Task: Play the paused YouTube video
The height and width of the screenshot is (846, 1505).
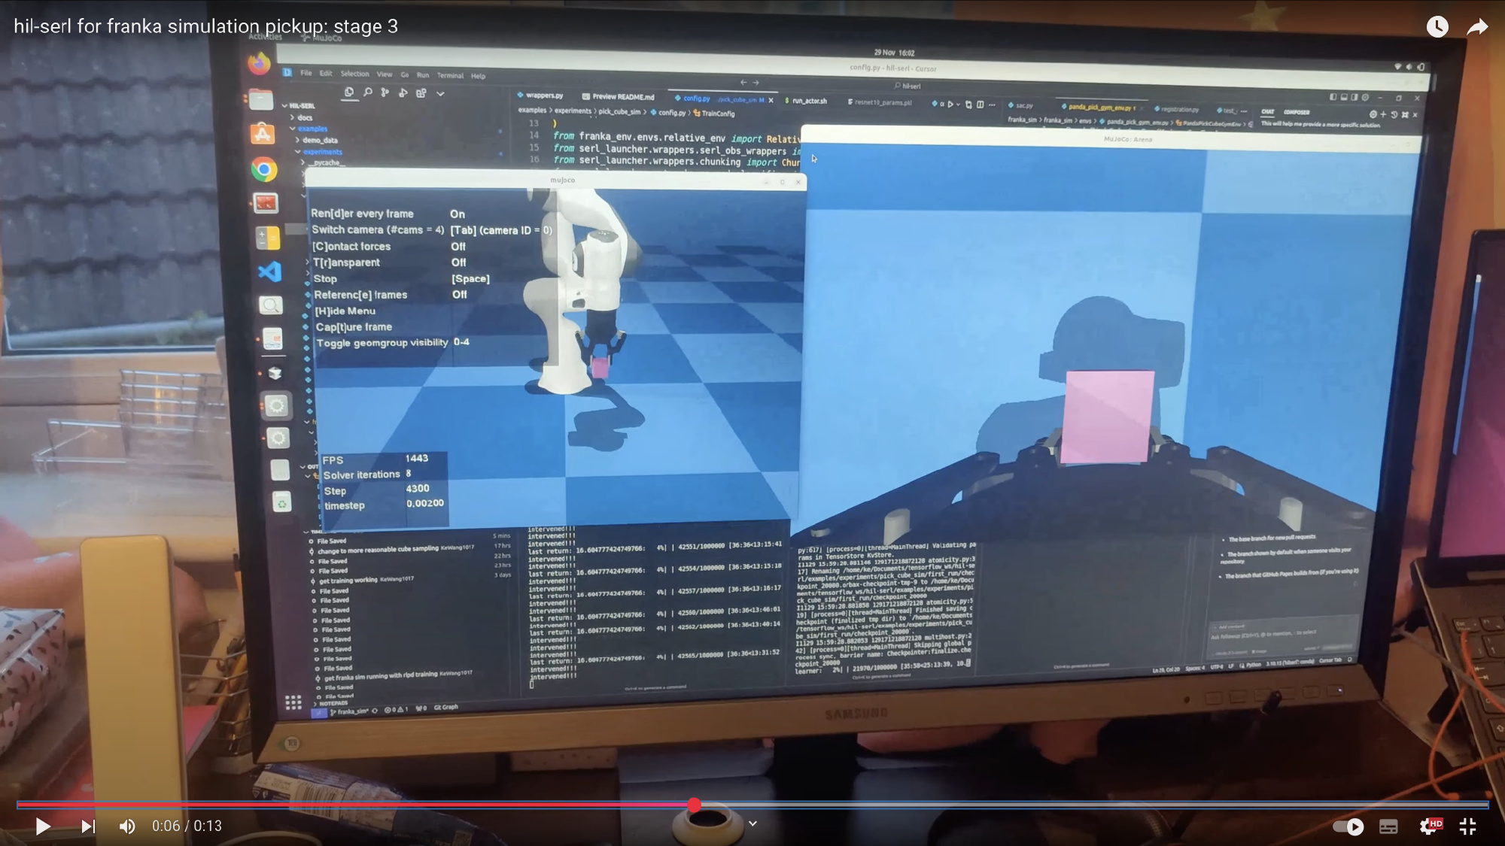Action: point(43,826)
